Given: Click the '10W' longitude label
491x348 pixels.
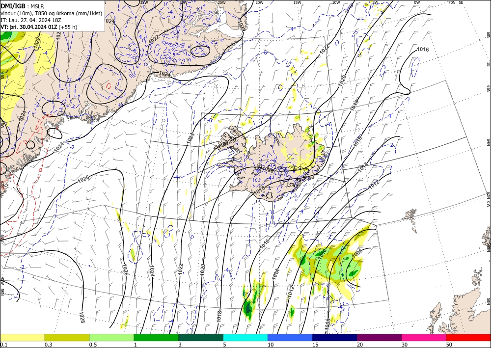Looking at the screenshot, I should coord(336,2).
